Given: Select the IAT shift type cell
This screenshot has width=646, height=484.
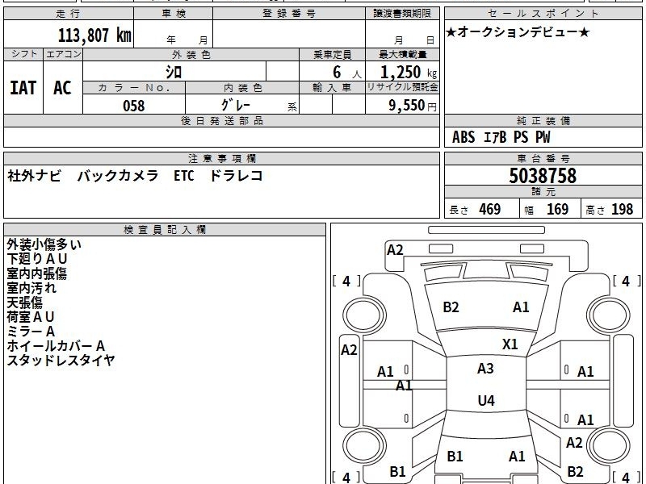Looking at the screenshot, I should (x=23, y=88).
